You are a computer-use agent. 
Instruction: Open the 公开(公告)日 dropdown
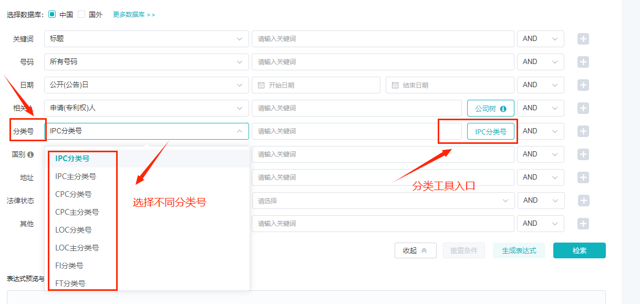[x=147, y=85]
